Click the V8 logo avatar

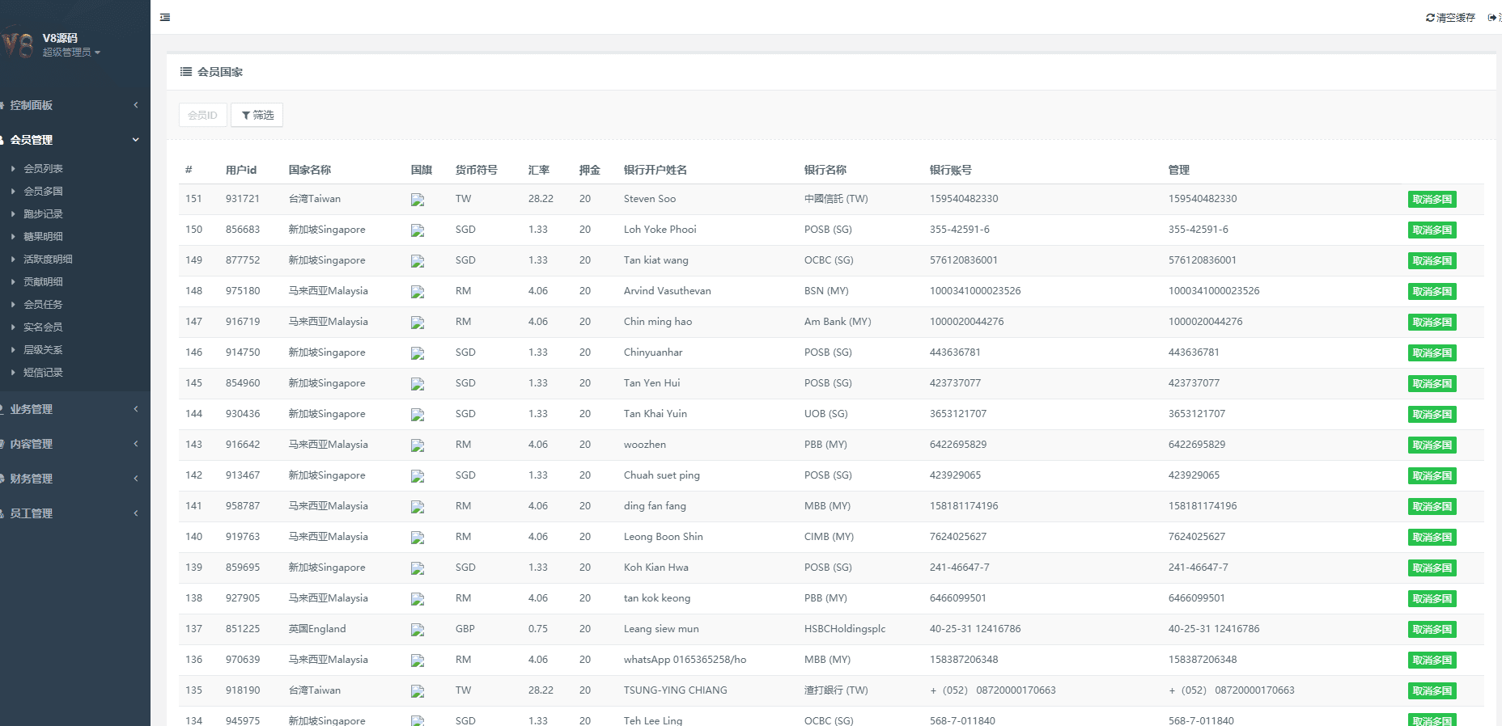[x=19, y=44]
